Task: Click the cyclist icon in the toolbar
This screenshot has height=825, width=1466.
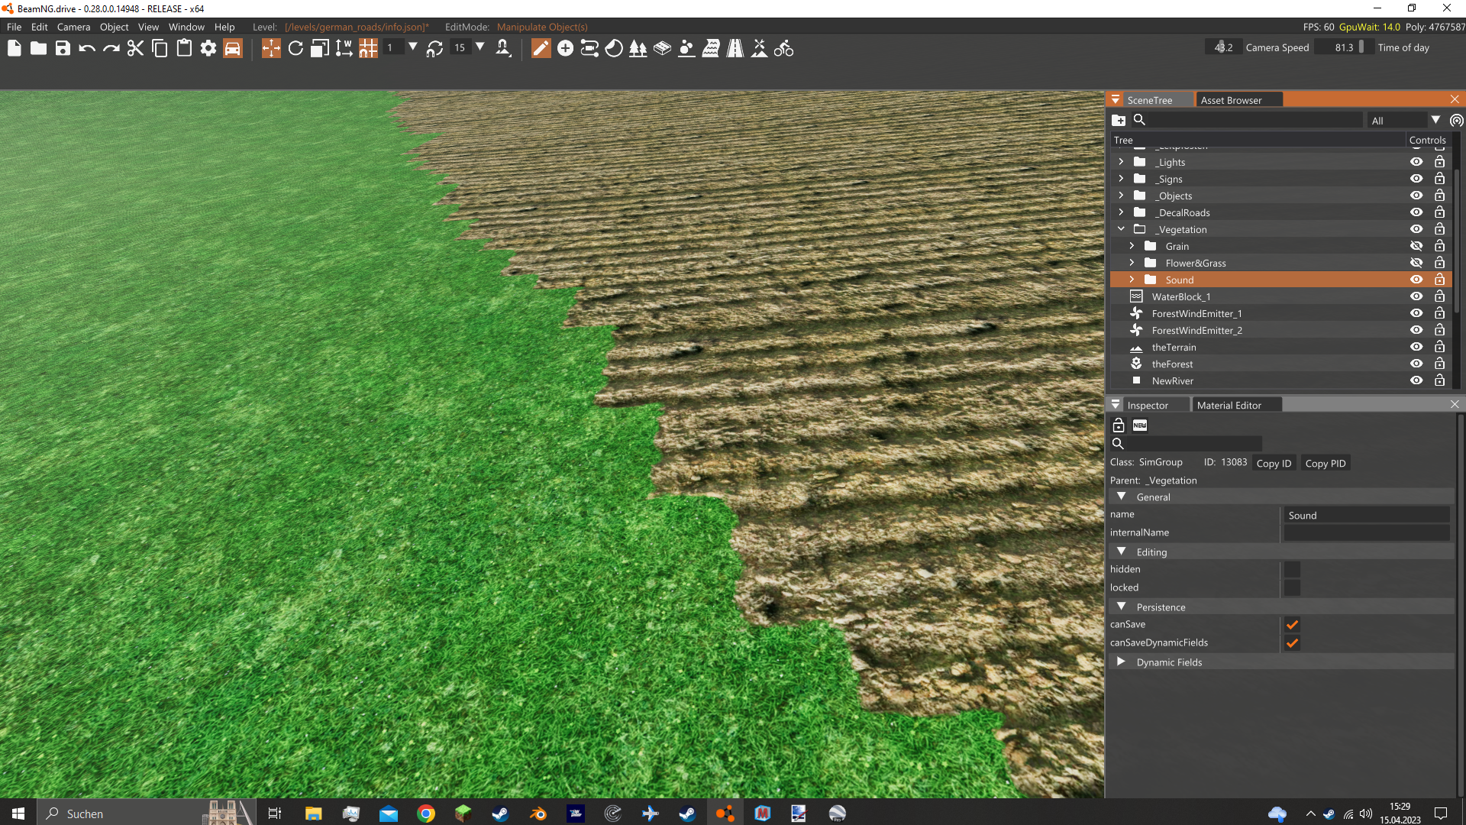Action: pos(783,49)
